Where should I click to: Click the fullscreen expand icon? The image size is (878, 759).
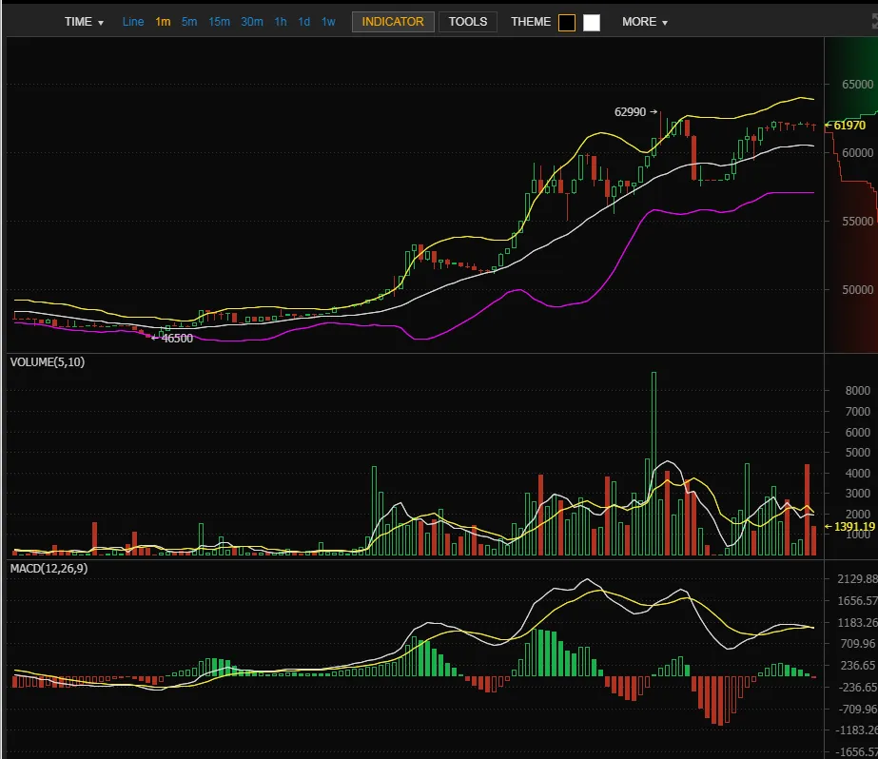(874, 22)
